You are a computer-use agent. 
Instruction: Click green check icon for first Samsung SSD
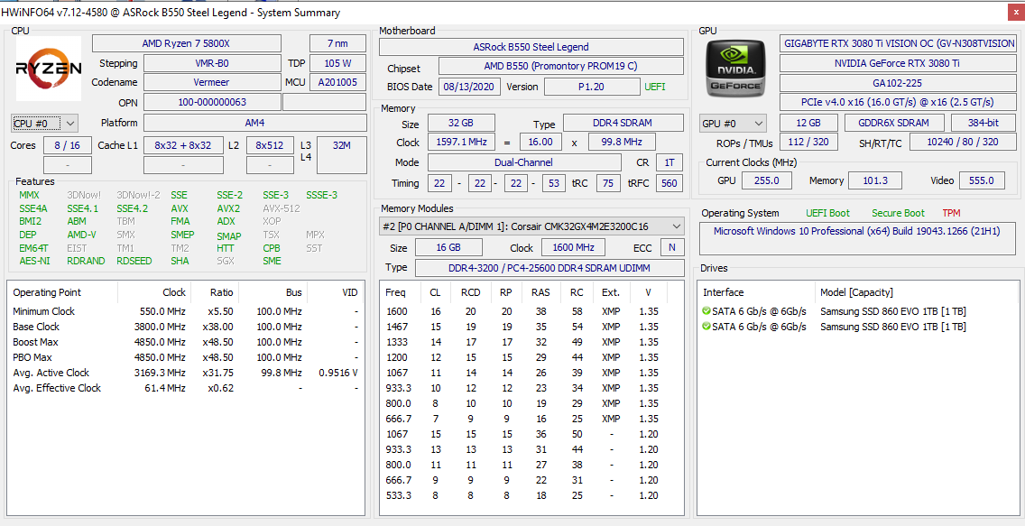coord(706,311)
